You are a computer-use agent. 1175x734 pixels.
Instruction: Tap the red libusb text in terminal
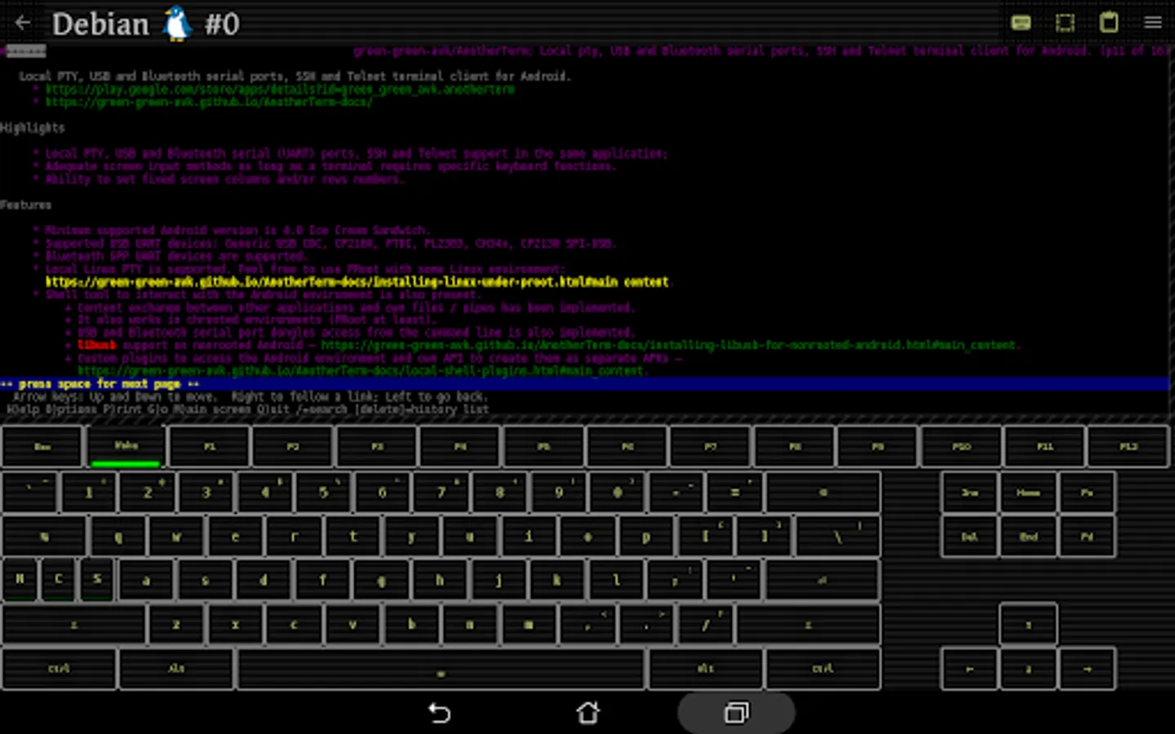pyautogui.click(x=97, y=345)
